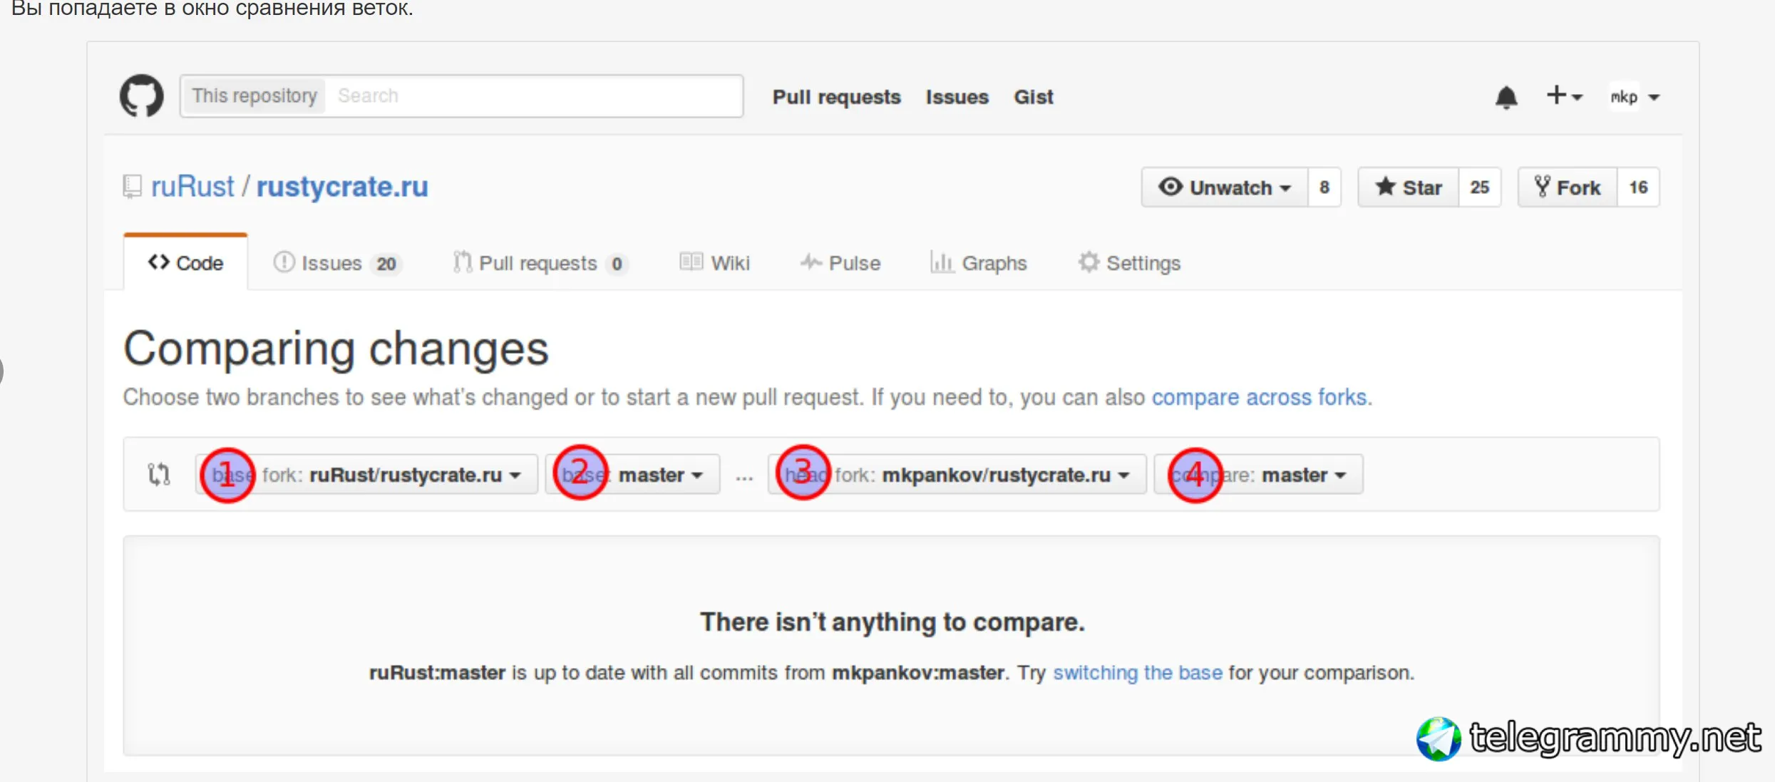Click the There isn't anything to compare message
Viewport: 1775px width, 782px height.
point(892,622)
